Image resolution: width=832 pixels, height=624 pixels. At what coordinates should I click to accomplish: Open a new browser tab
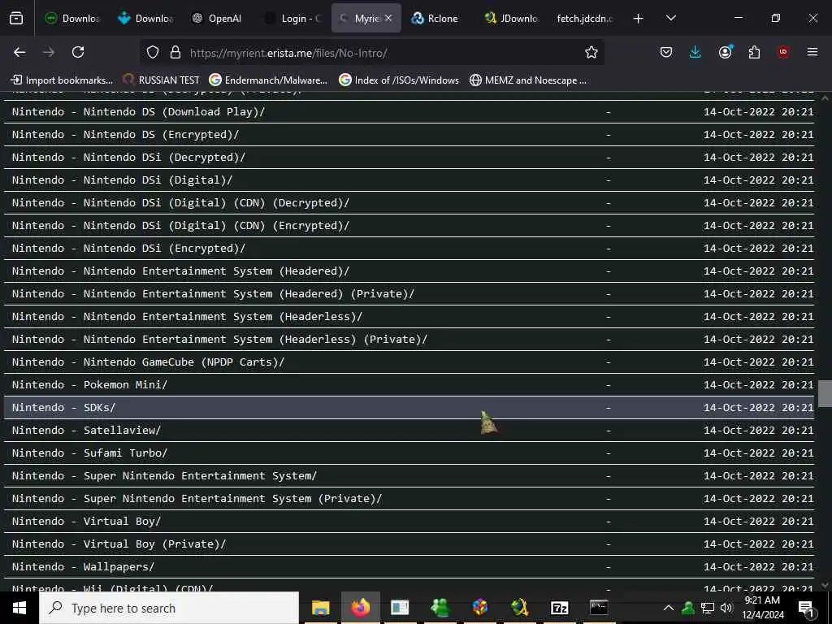click(x=639, y=19)
